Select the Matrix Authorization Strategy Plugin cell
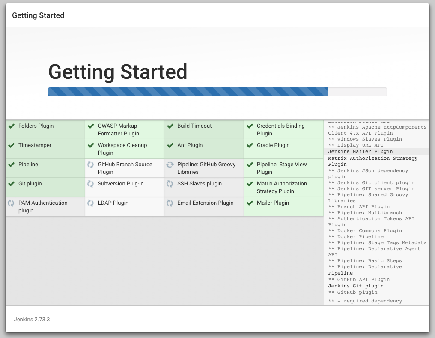435x338 pixels. (283, 188)
